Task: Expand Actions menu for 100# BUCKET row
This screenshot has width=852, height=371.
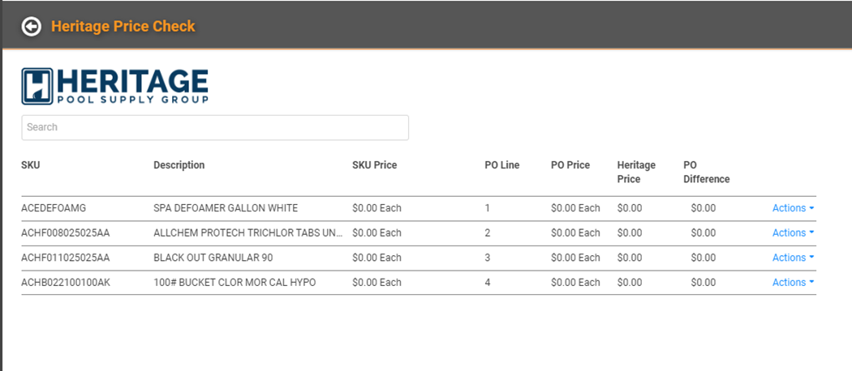Action: click(x=794, y=283)
